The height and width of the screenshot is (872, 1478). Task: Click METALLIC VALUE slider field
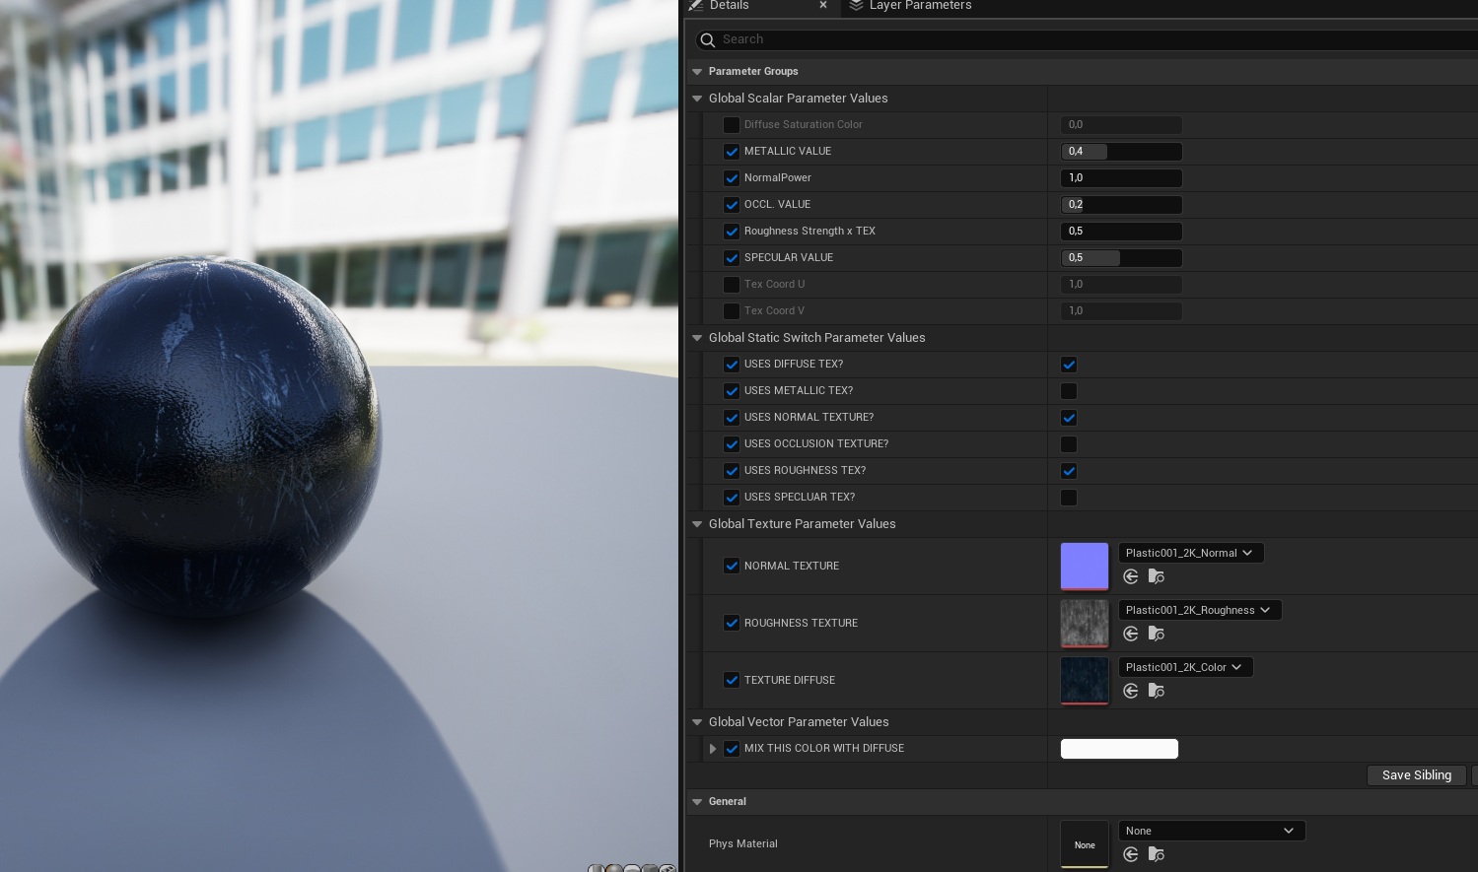1121,152
